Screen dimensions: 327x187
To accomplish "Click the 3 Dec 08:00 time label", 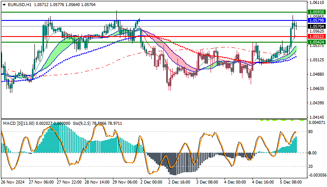I will click(208, 182).
